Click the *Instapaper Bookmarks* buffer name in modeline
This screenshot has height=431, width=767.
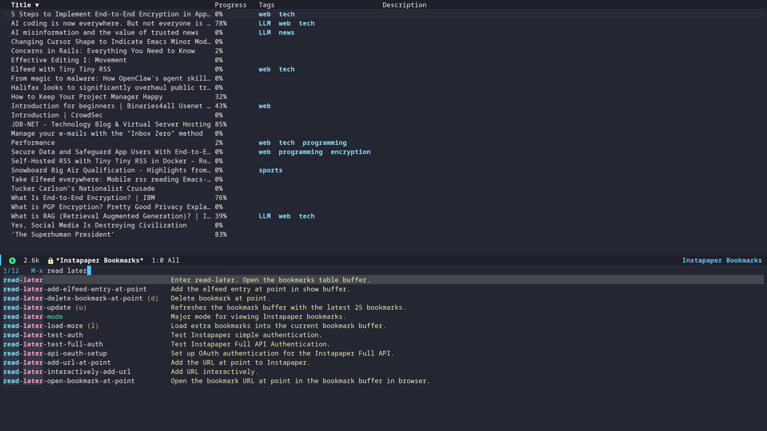point(99,261)
